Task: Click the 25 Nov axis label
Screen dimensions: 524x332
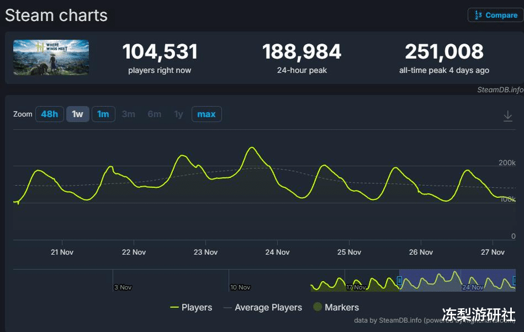Action: pos(349,252)
